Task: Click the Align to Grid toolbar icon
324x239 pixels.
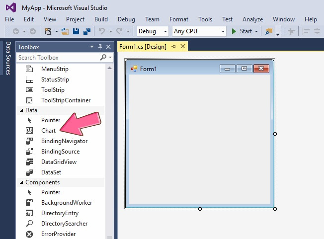Action: coord(291,31)
